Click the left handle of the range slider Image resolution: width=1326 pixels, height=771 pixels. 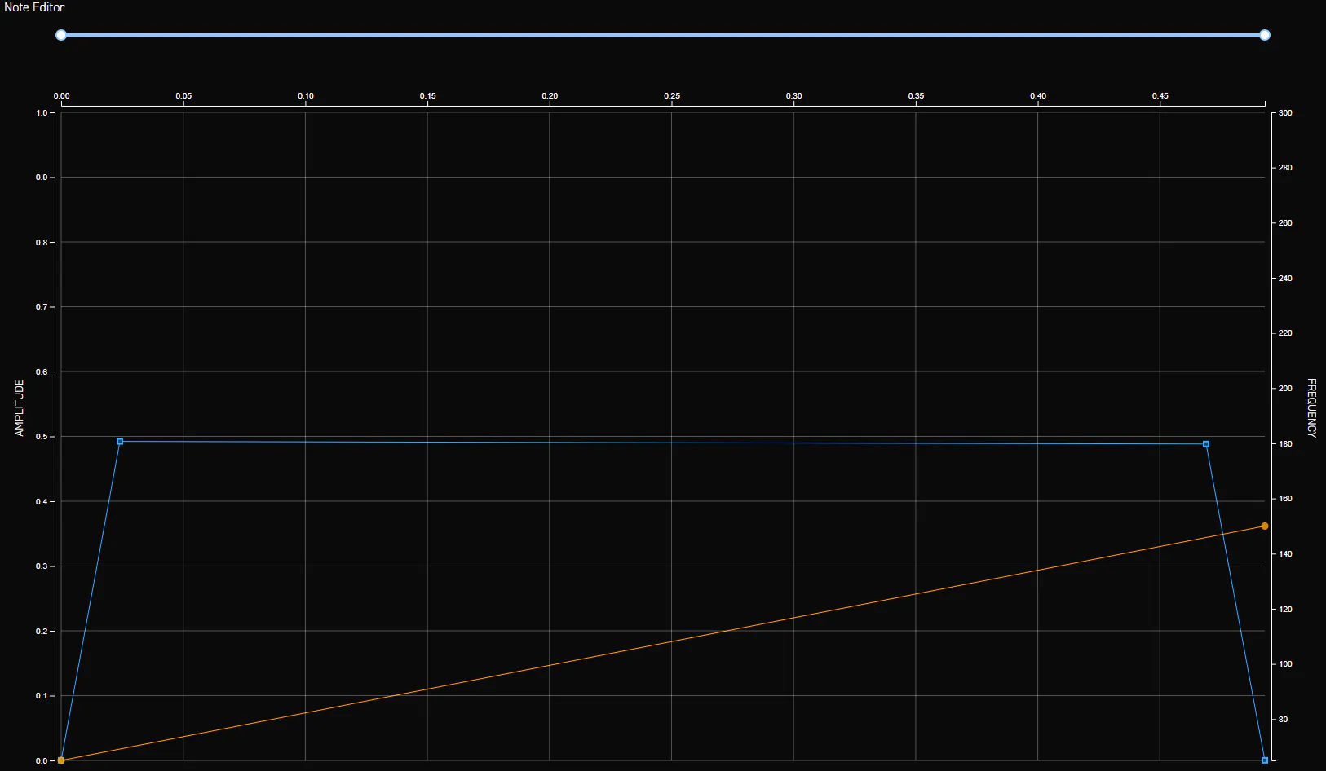[61, 35]
